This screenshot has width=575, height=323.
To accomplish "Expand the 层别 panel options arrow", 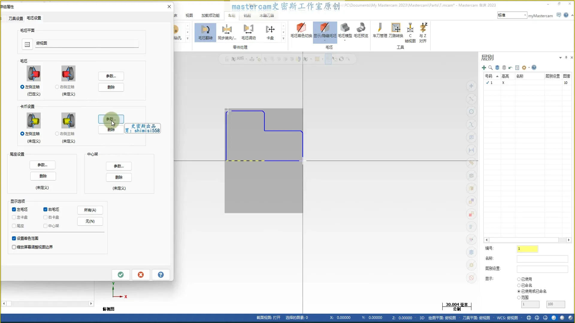I will point(560,58).
